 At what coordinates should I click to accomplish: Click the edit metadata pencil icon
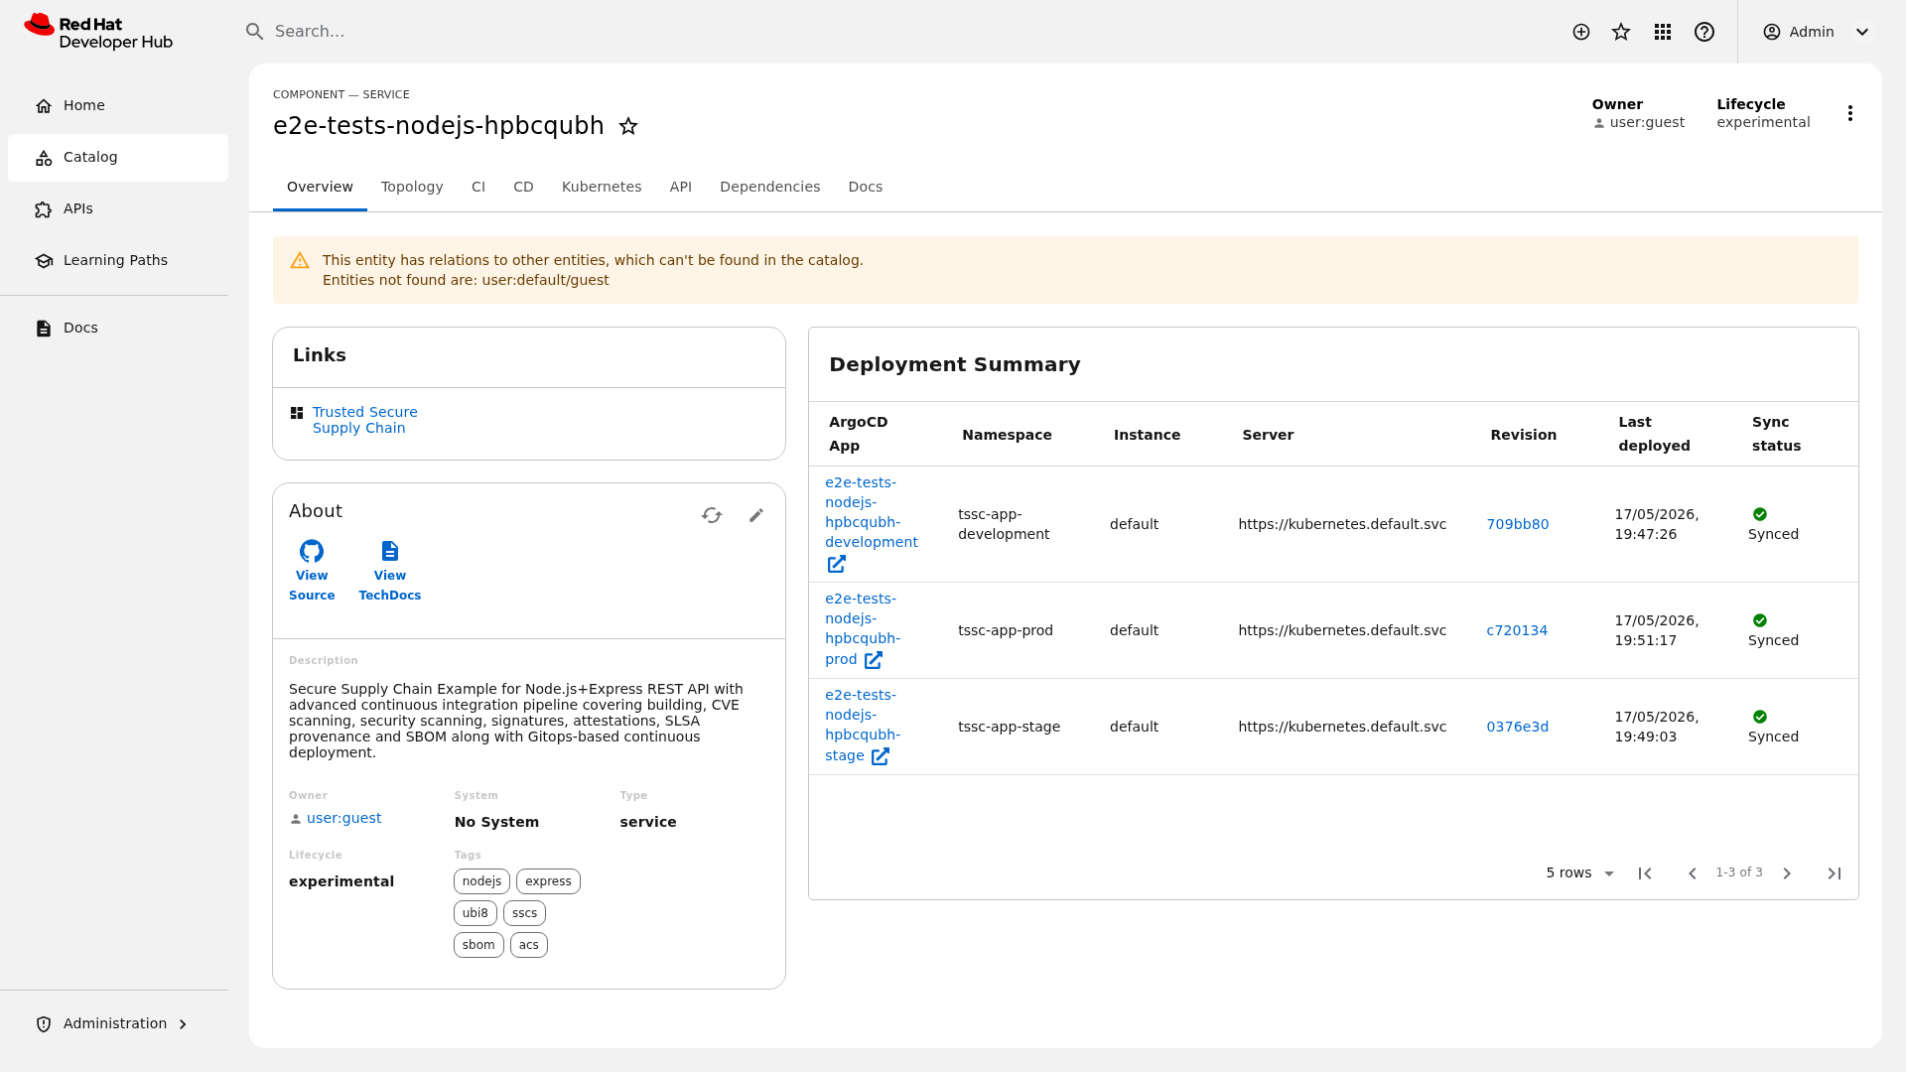pyautogui.click(x=756, y=515)
